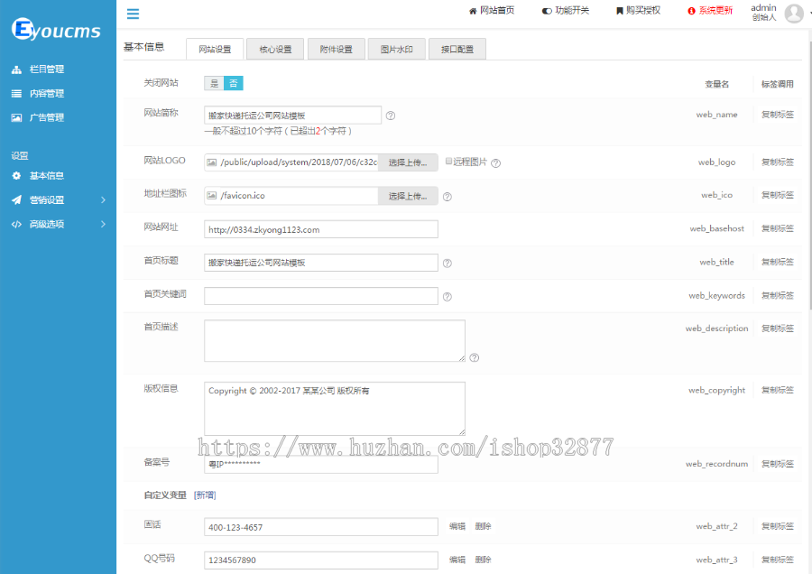This screenshot has width=812, height=574.
Task: Select 是 for 关闭网站
Action: point(214,83)
